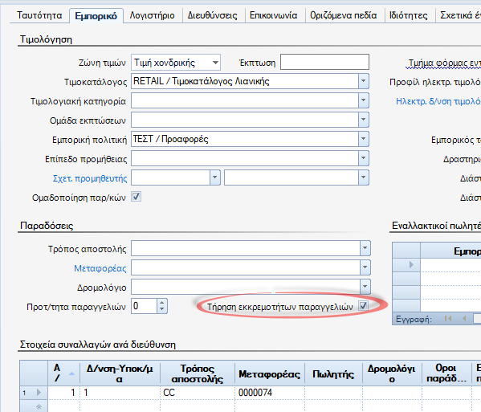Click previous record arrow in Εγγραφή bar

tap(464, 319)
